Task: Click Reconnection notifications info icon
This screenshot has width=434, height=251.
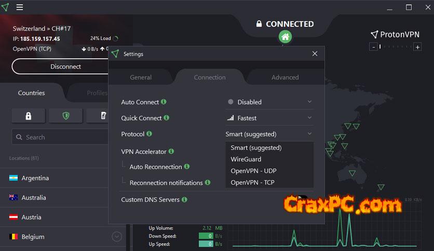Action: [208, 183]
